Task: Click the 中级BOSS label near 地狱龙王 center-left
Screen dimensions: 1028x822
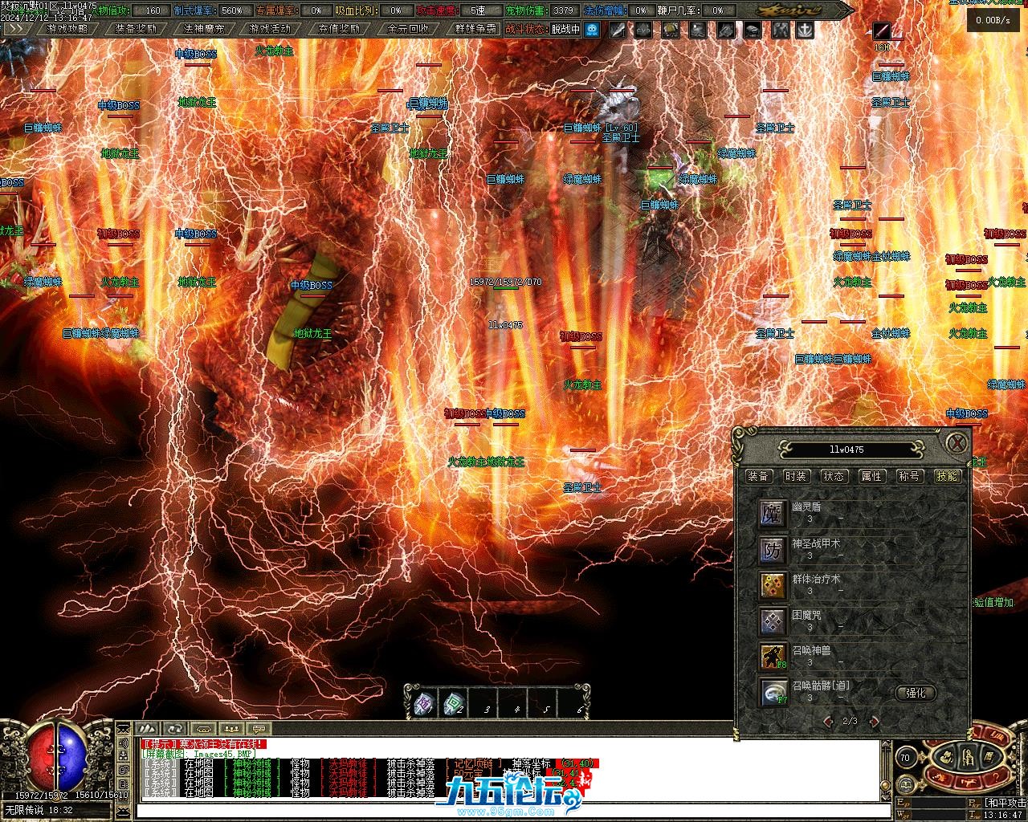Action: coord(311,285)
